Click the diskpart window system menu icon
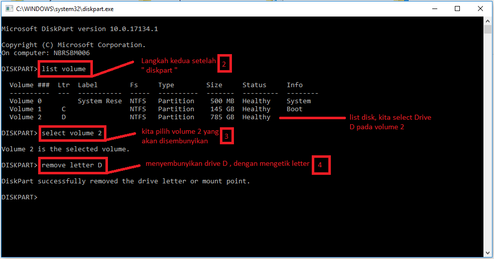494x259 pixels. (9, 9)
